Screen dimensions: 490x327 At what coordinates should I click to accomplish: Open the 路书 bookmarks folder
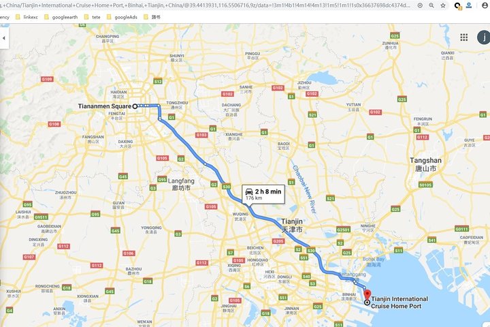pos(152,17)
